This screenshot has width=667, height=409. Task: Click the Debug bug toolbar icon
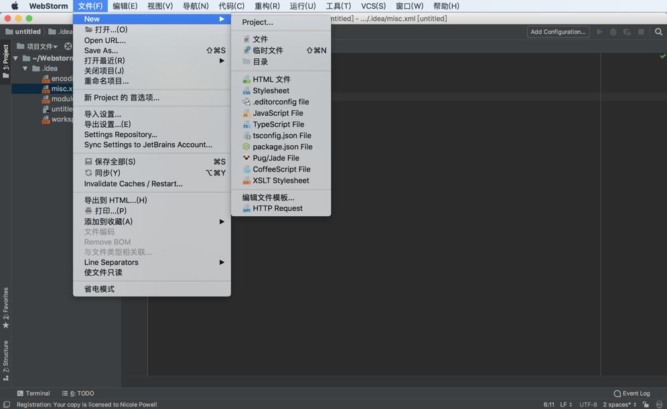click(x=613, y=32)
